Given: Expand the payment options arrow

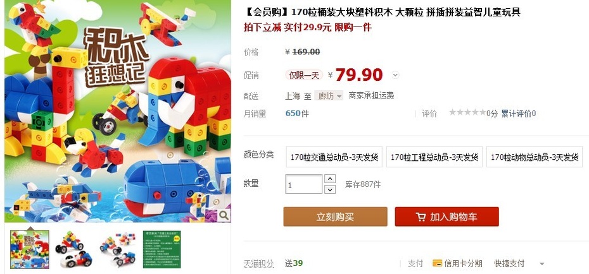Looking at the screenshot, I should coord(541,264).
